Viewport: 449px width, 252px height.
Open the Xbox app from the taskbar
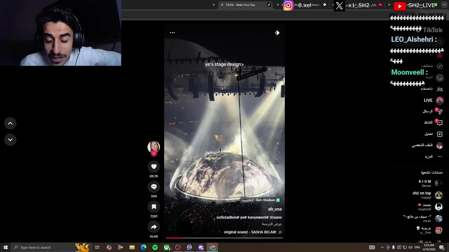tap(167, 247)
